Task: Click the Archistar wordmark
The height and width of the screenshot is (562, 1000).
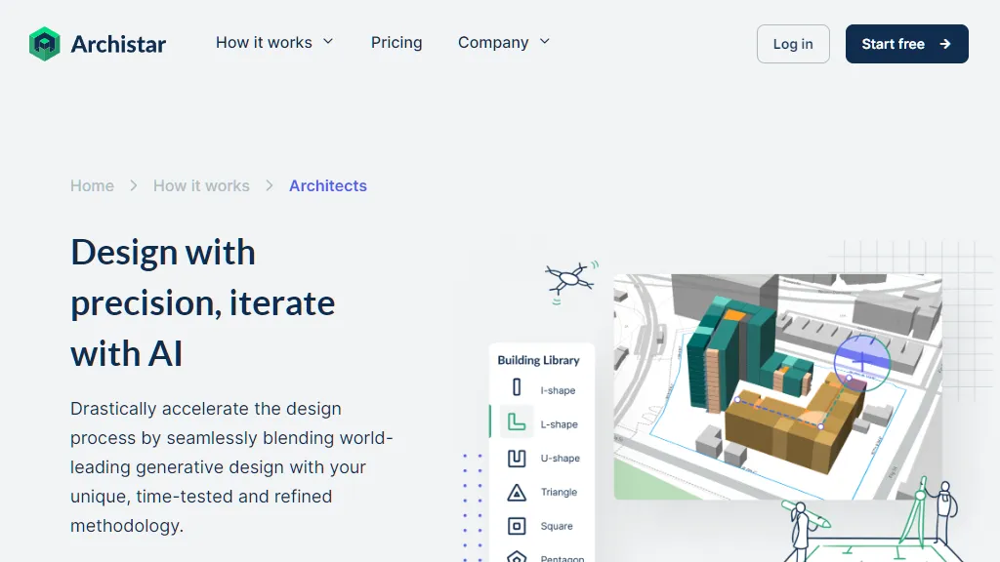Action: click(118, 44)
